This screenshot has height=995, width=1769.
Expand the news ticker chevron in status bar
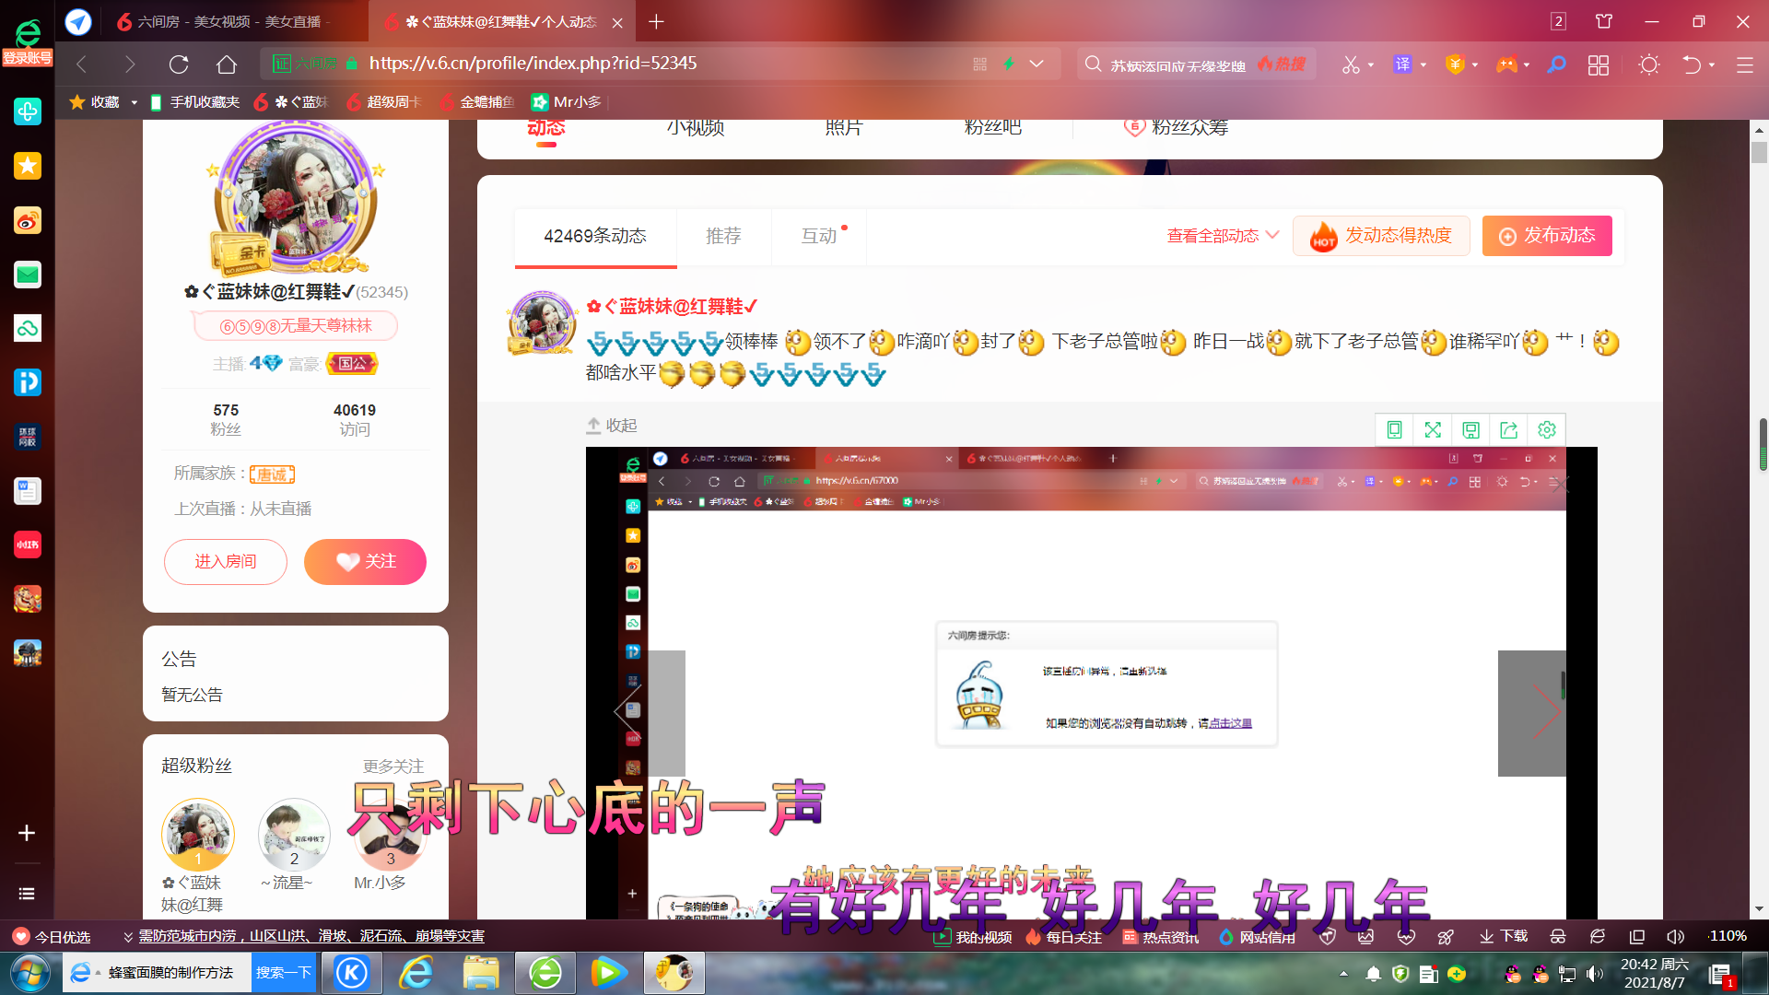click(x=128, y=937)
